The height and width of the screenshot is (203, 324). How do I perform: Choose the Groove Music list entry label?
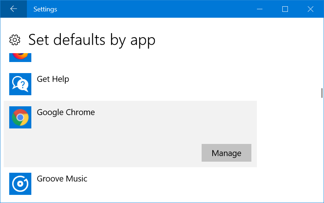coord(62,179)
